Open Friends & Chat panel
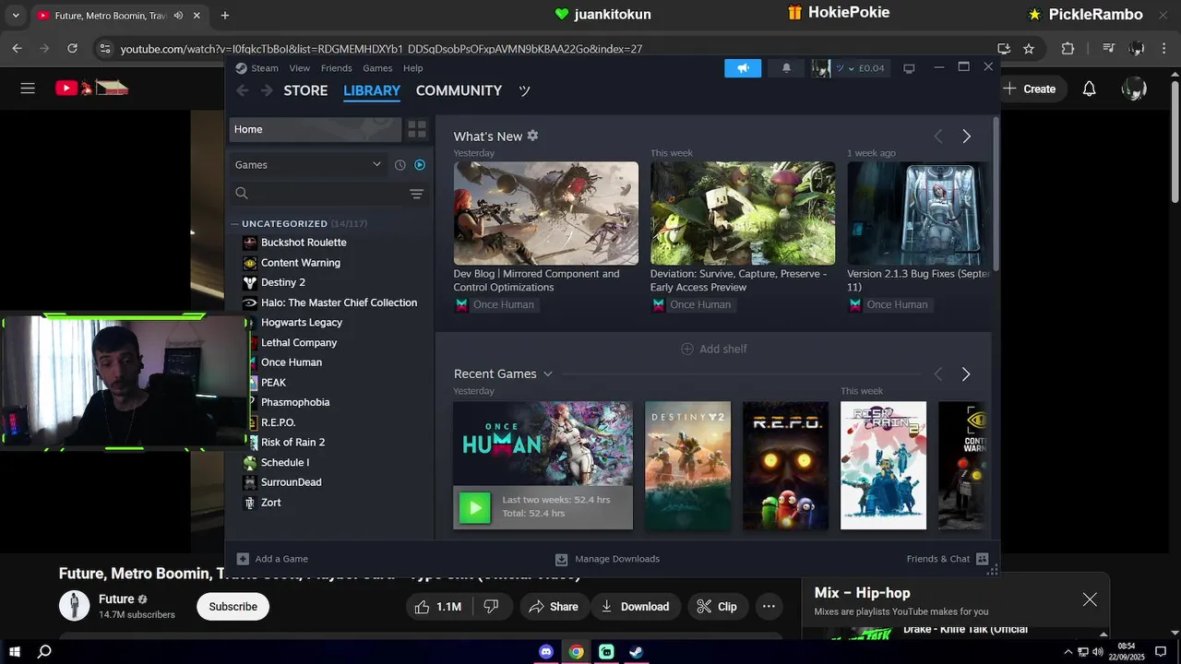 [948, 559]
